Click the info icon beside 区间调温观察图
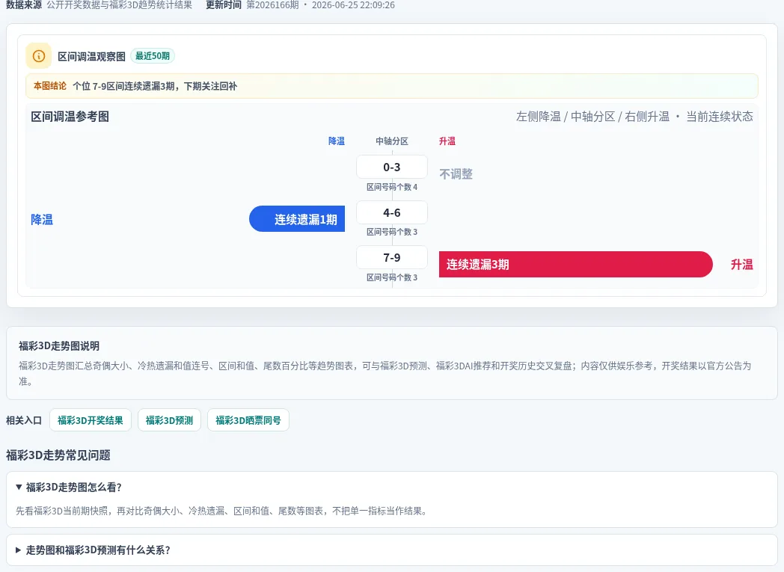The image size is (784, 572). point(38,56)
